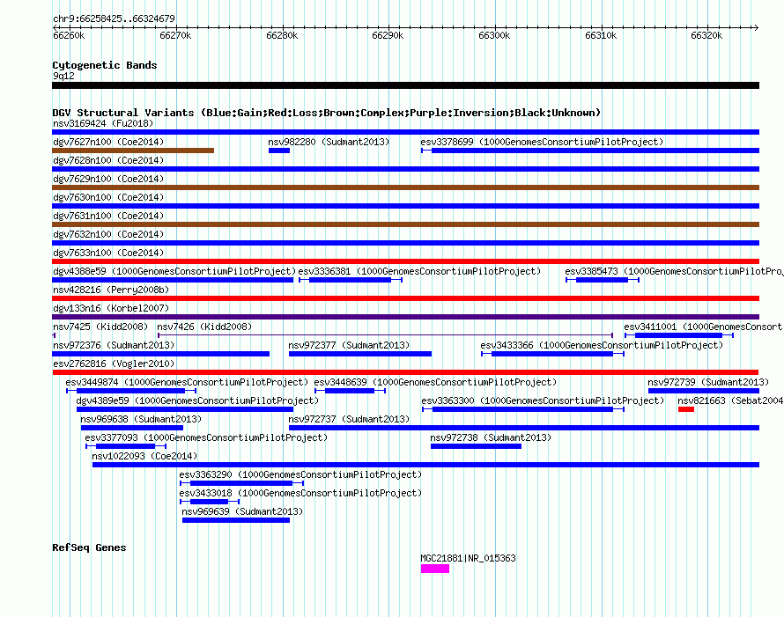Click the esv3378699 variant label

[x=542, y=142]
